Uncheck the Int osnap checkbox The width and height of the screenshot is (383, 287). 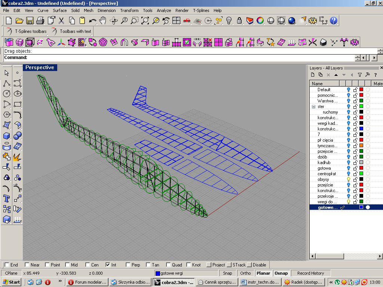[108, 265]
